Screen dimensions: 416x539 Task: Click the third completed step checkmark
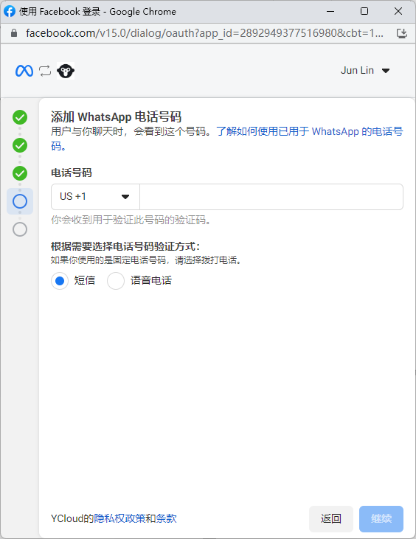point(20,173)
